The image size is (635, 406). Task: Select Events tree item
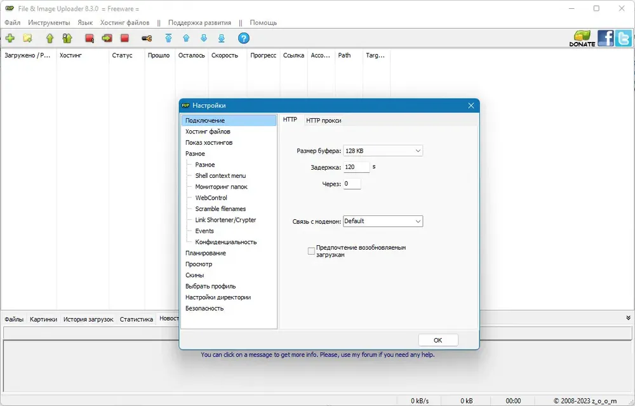pos(204,231)
